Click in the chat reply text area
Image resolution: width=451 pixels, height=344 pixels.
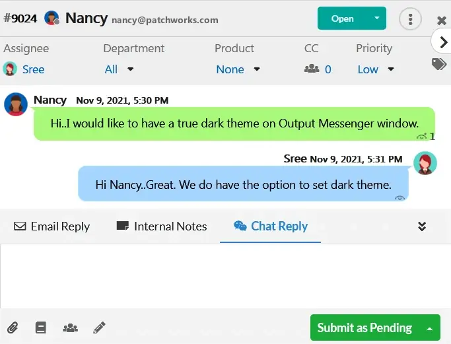(225, 275)
